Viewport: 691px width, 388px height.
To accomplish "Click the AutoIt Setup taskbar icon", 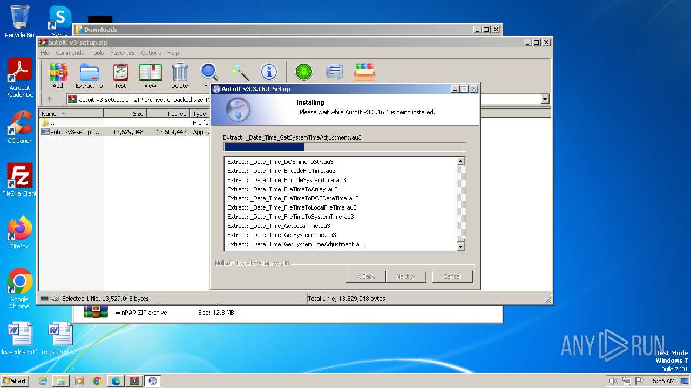I will click(x=153, y=381).
